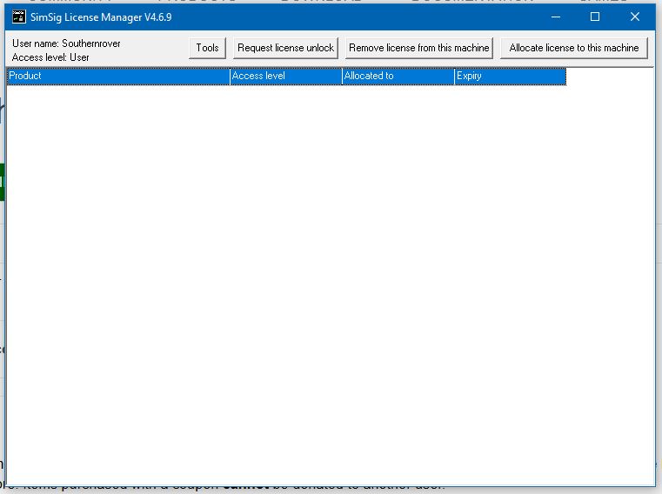Click the SimSig License Manager title icon

19,17
